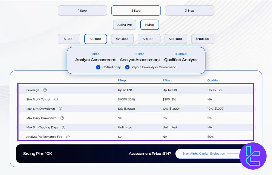Click the Max Sim Drawdown label

pos(41,109)
